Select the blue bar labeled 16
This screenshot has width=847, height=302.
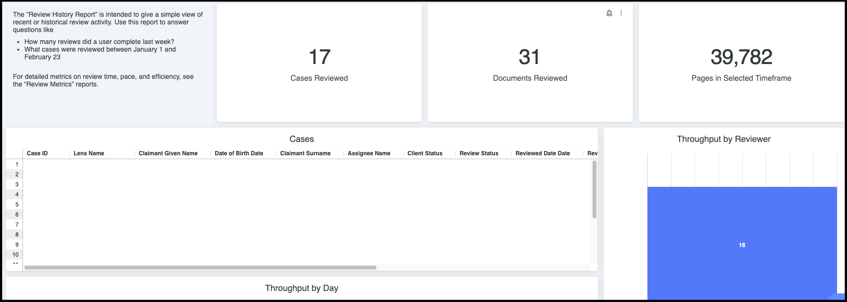pyautogui.click(x=742, y=245)
